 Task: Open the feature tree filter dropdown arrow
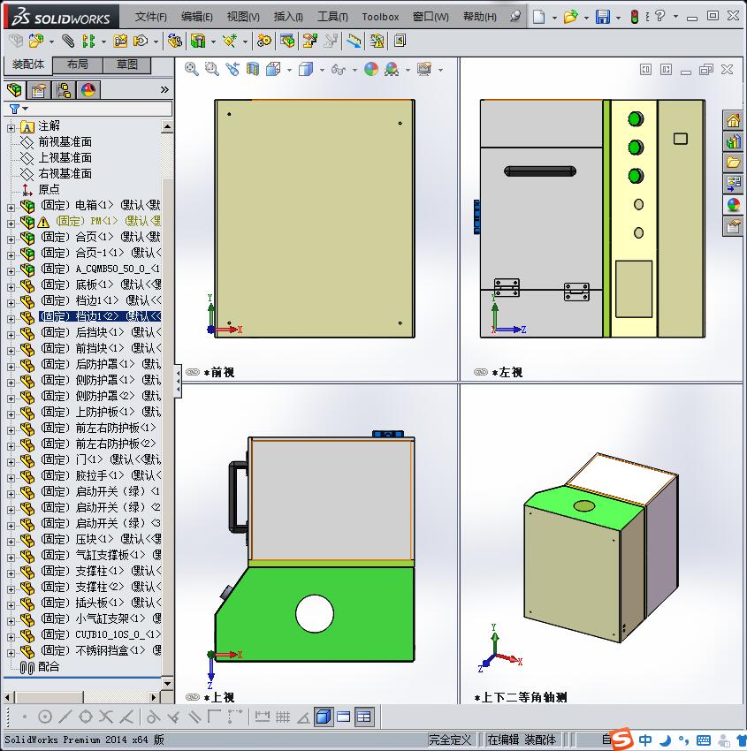tap(26, 109)
